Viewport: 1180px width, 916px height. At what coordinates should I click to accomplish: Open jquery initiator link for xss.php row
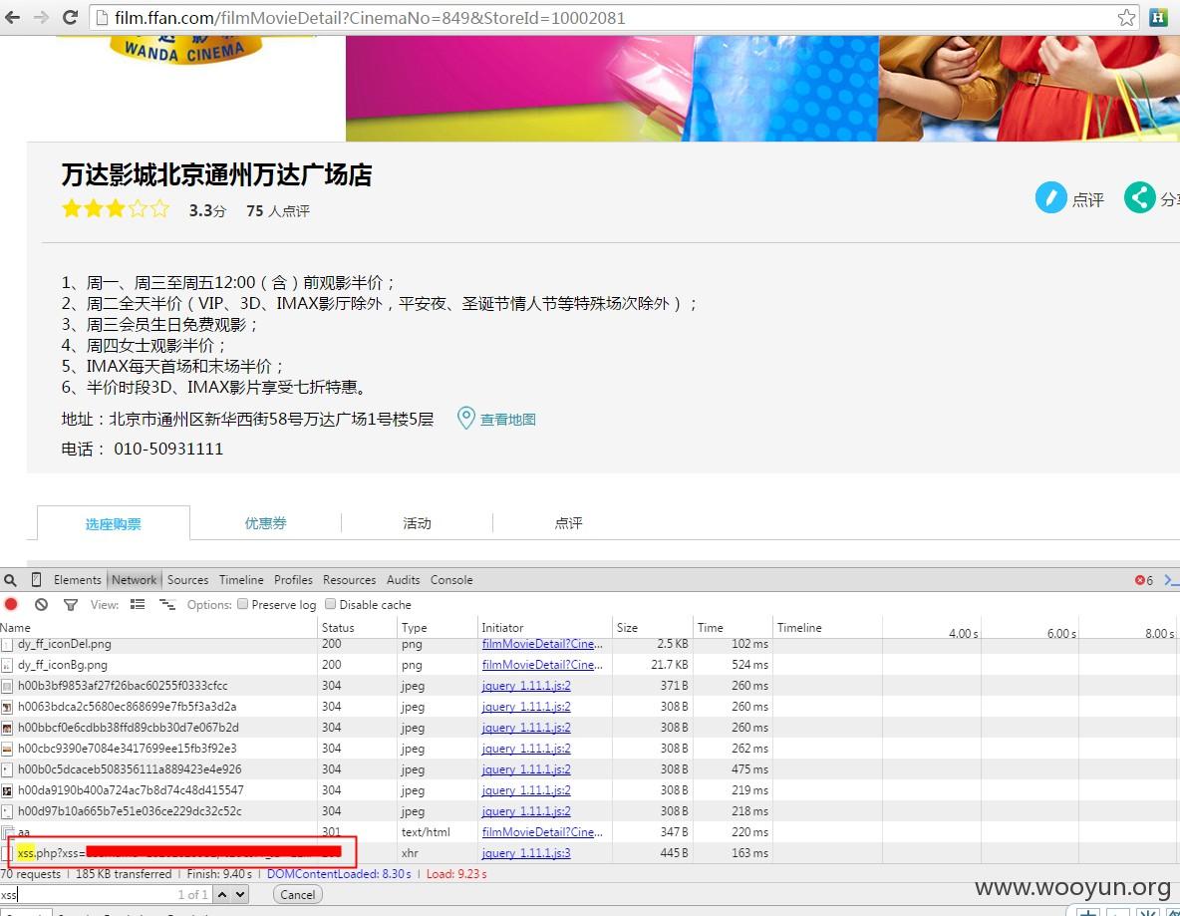click(526, 853)
